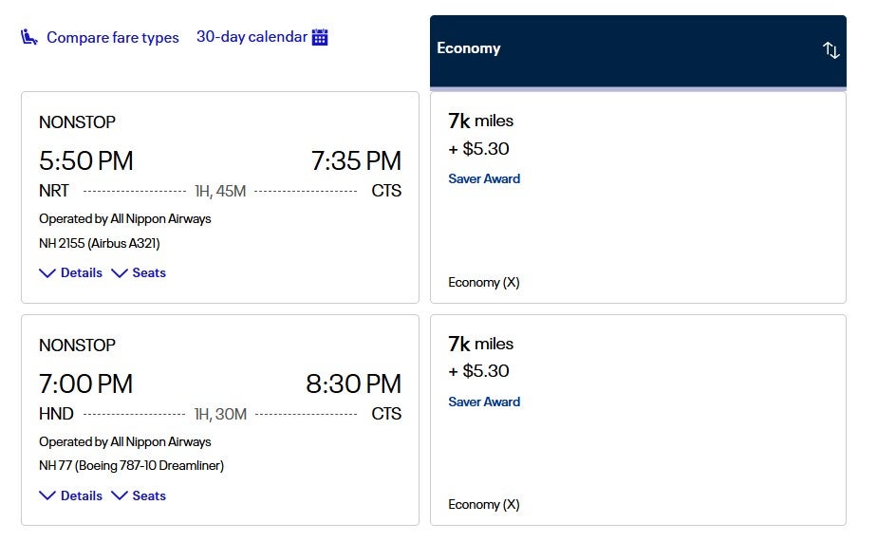Click Economy (X) label for the NRT flight
877x542 pixels.
pyautogui.click(x=483, y=282)
